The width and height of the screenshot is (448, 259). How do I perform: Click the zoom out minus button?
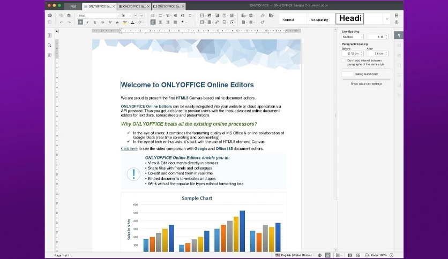367,255
